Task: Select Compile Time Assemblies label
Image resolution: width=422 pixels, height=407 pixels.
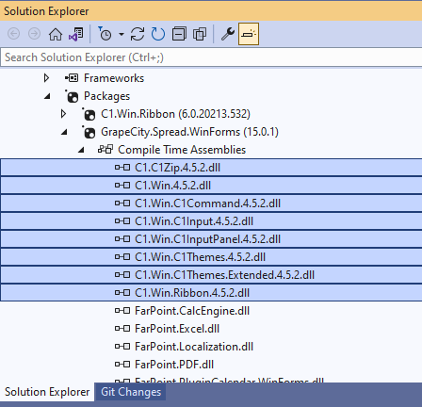Action: (x=182, y=150)
